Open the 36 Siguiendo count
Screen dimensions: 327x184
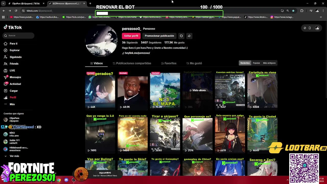130,42
